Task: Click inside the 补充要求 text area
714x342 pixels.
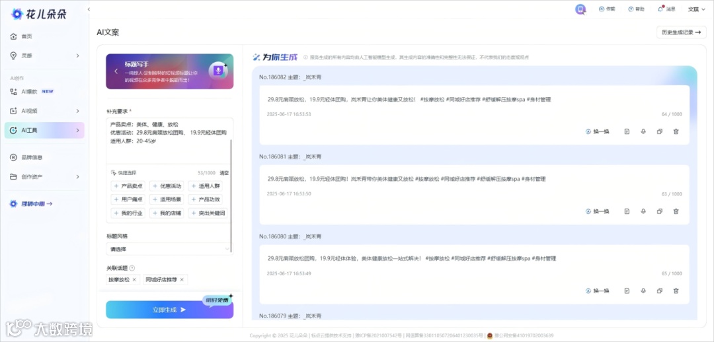Action: (169, 141)
